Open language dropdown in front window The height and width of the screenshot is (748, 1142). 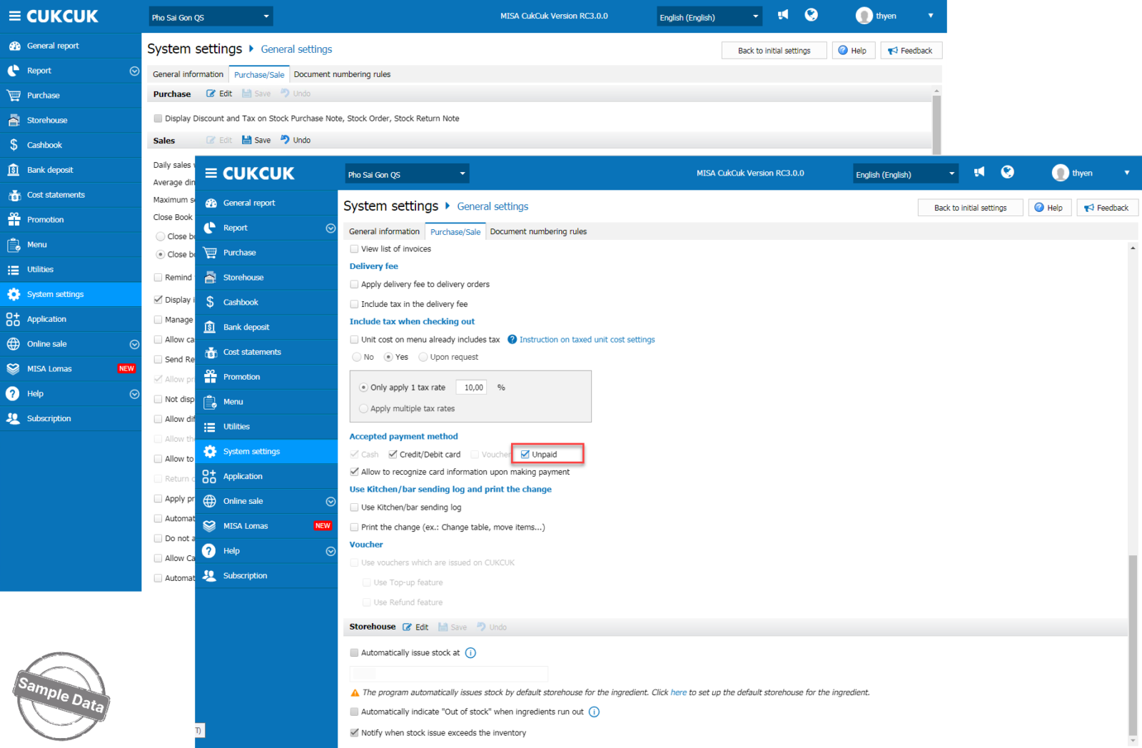tap(906, 174)
